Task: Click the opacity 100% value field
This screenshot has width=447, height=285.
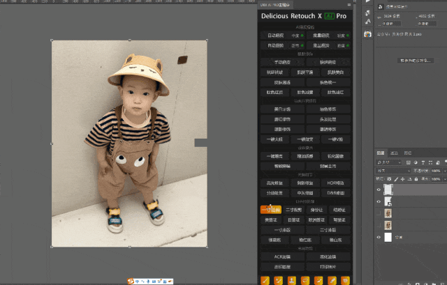Action: [436, 171]
